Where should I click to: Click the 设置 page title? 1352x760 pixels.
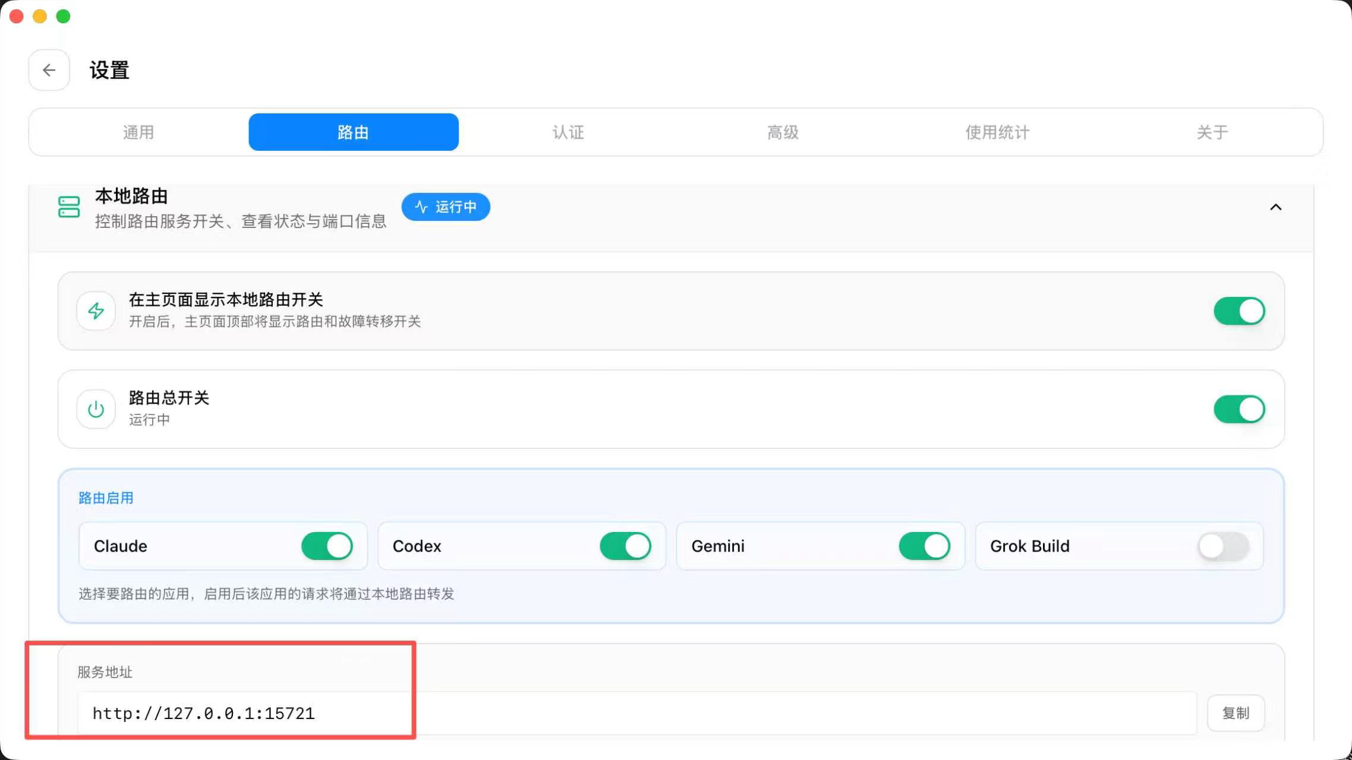tap(109, 70)
